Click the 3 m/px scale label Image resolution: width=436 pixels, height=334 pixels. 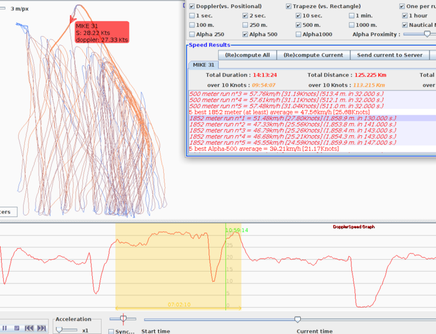click(20, 9)
